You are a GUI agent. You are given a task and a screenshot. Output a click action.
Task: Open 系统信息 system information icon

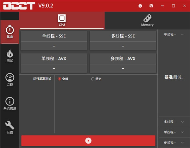10,104
